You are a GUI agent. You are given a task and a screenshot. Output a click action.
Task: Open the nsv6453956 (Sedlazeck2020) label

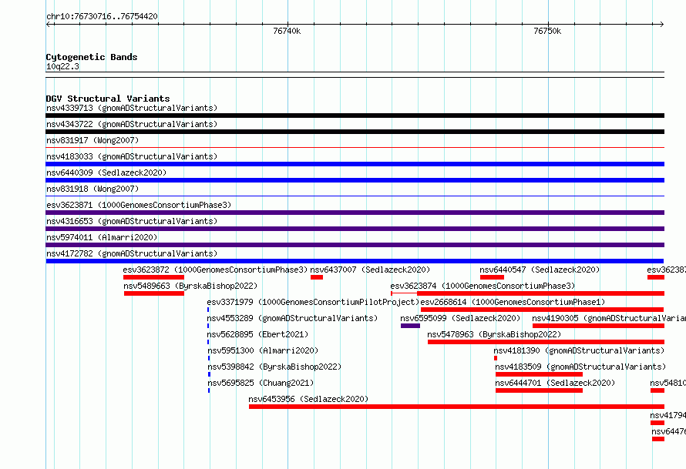click(x=308, y=399)
